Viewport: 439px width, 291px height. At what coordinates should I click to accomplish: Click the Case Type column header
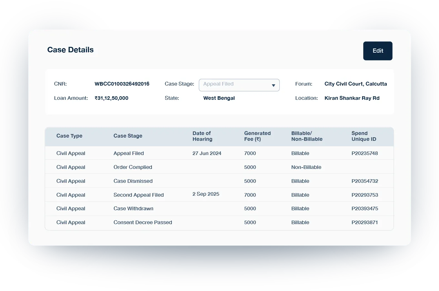point(69,136)
